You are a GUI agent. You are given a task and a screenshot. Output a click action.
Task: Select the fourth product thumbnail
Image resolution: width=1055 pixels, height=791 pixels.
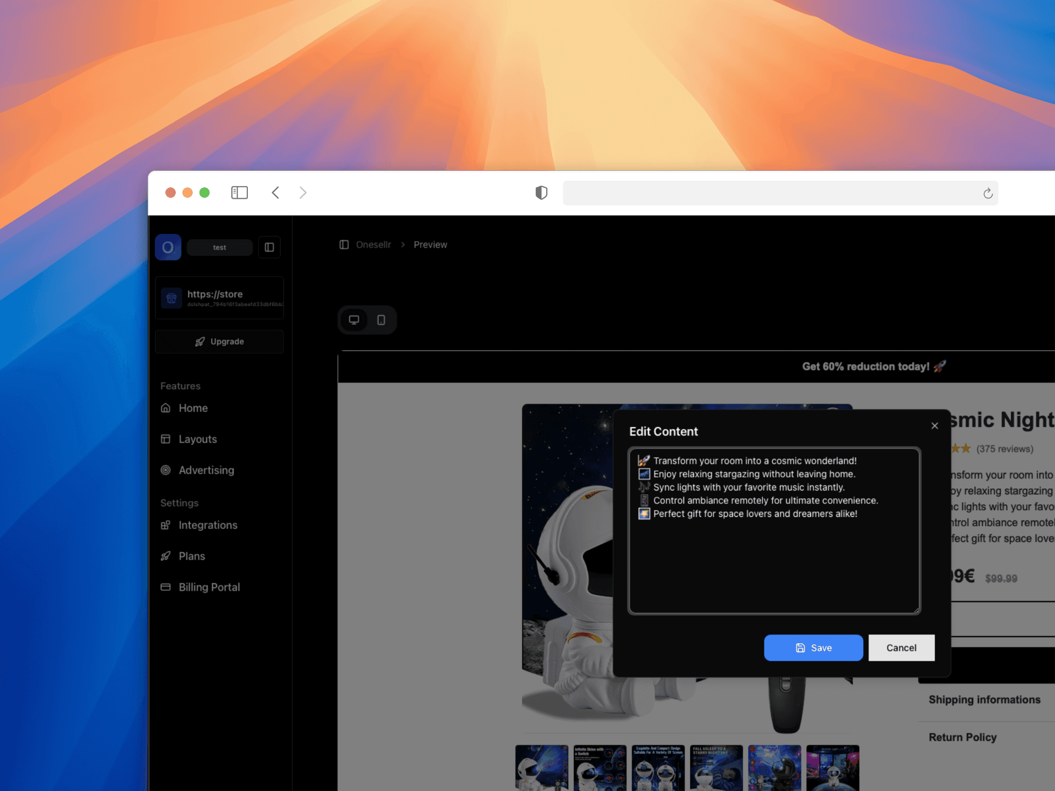717,768
